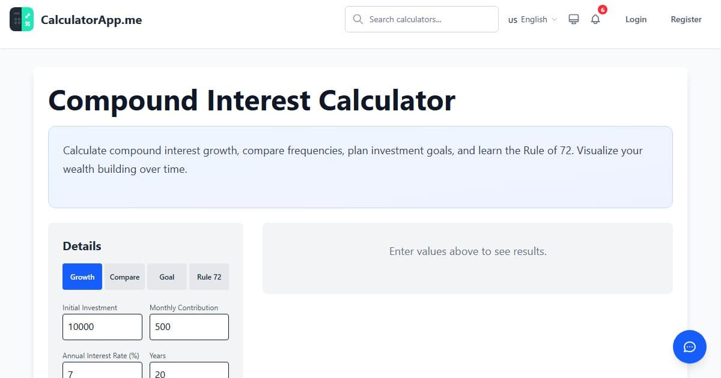721x378 pixels.
Task: Click the red notification badge showing 6
Action: point(603,10)
